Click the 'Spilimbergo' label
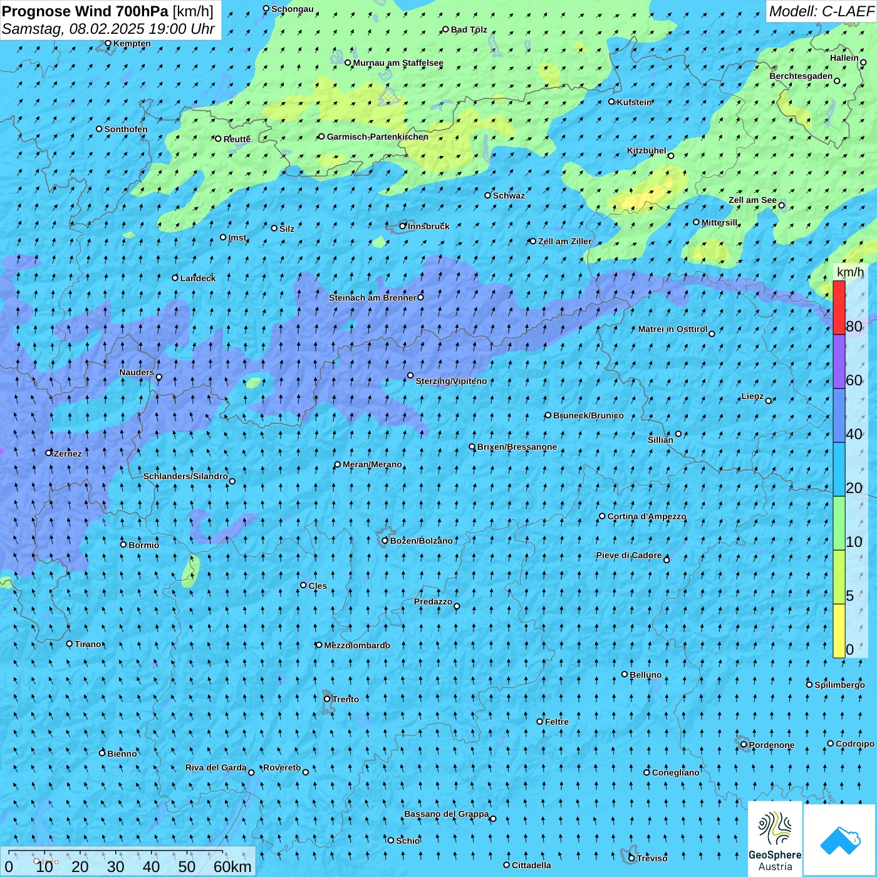 click(839, 685)
